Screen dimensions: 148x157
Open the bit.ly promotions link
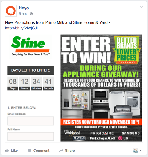(x=21, y=28)
